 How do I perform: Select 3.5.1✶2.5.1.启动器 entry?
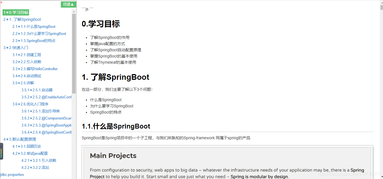point(37,90)
